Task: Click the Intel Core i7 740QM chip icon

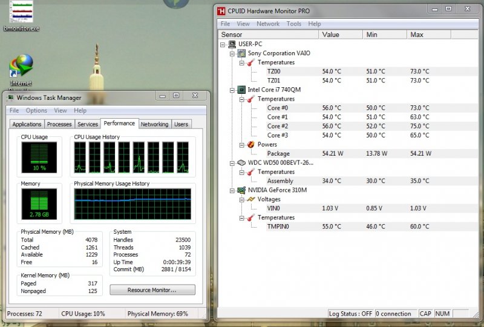Action: coord(241,90)
